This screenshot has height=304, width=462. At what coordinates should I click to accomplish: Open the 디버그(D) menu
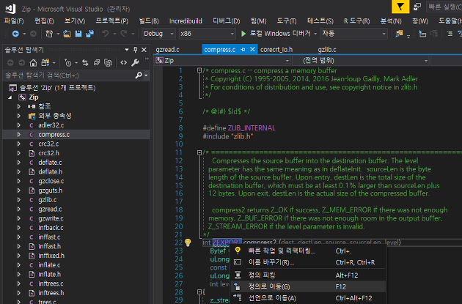(227, 21)
